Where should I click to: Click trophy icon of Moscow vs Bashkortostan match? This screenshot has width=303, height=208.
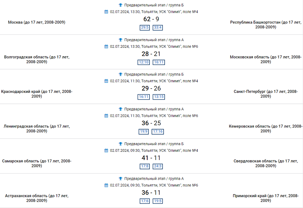(x=121, y=5)
